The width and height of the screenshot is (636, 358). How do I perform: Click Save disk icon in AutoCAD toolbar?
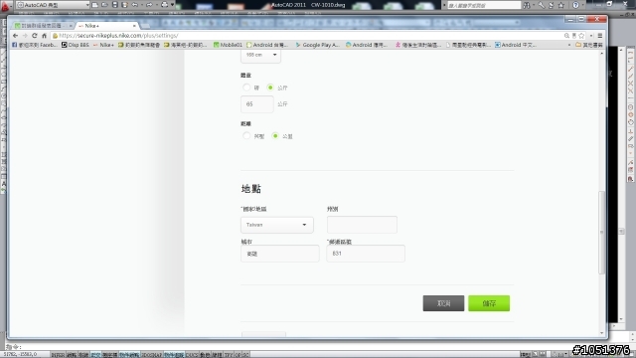pos(115,5)
